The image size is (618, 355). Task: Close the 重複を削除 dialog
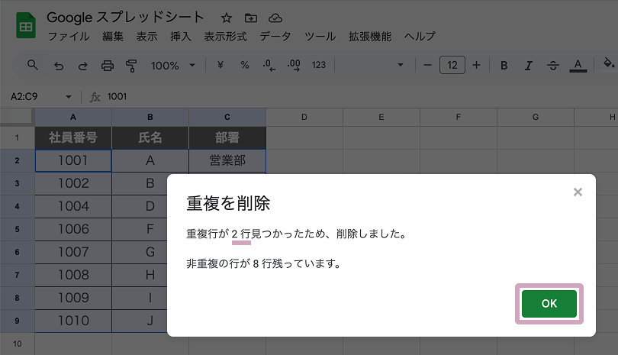pyautogui.click(x=578, y=192)
